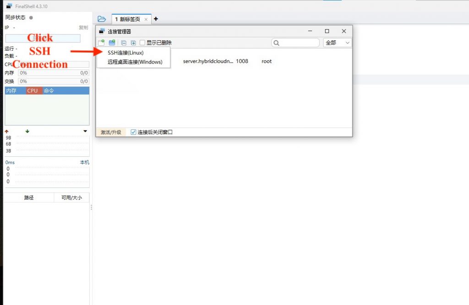Viewport: 469px width, 305px height.
Task: Click the 内存 0% progress bar
Action: [53, 73]
